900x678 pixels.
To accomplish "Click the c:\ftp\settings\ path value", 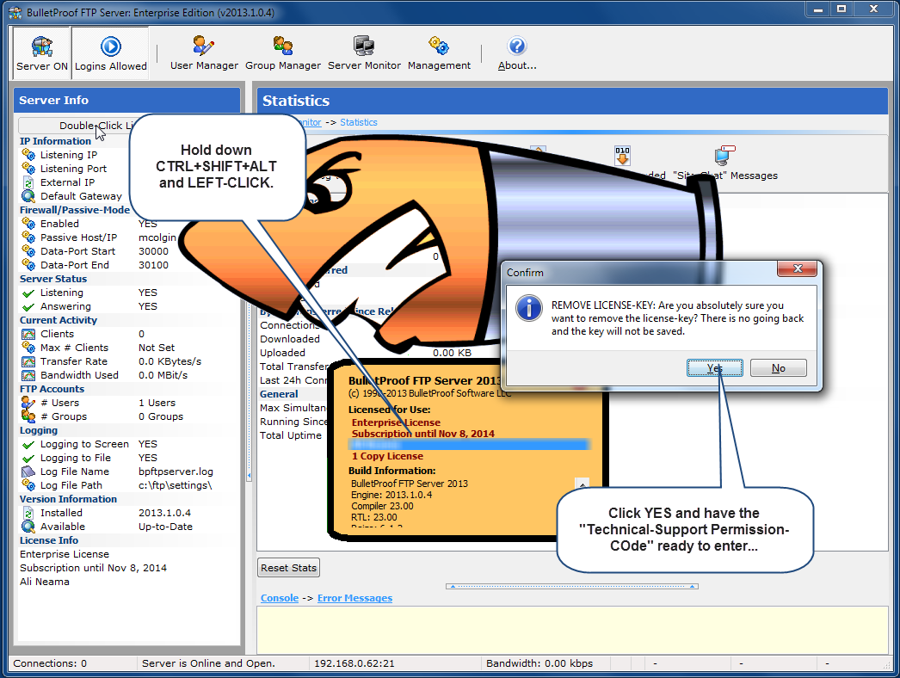I will click(175, 485).
